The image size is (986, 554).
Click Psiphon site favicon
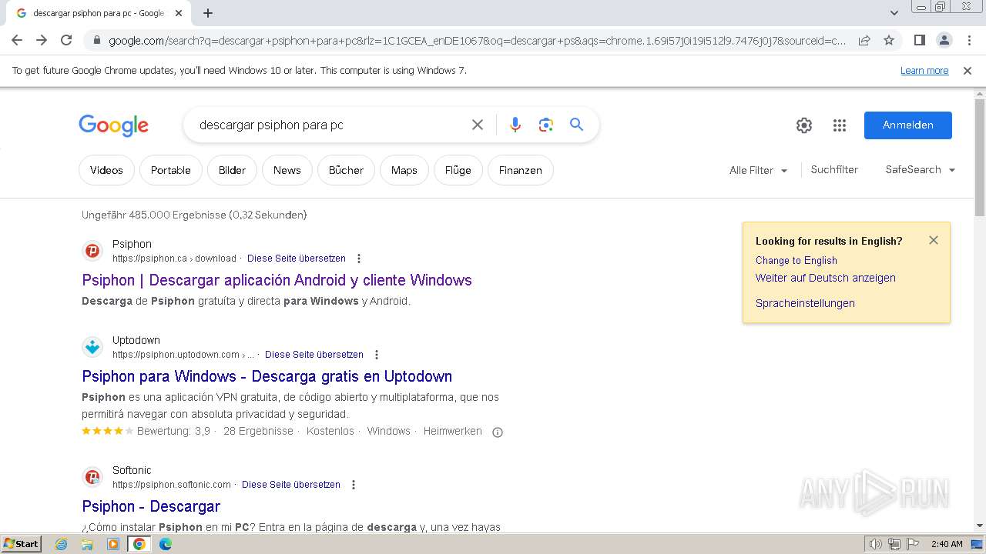92,251
